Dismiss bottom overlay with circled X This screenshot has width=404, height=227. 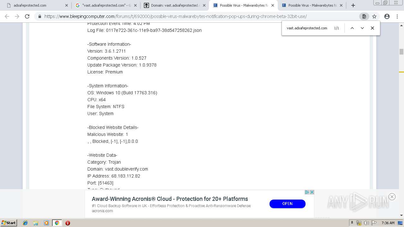coord(392,197)
